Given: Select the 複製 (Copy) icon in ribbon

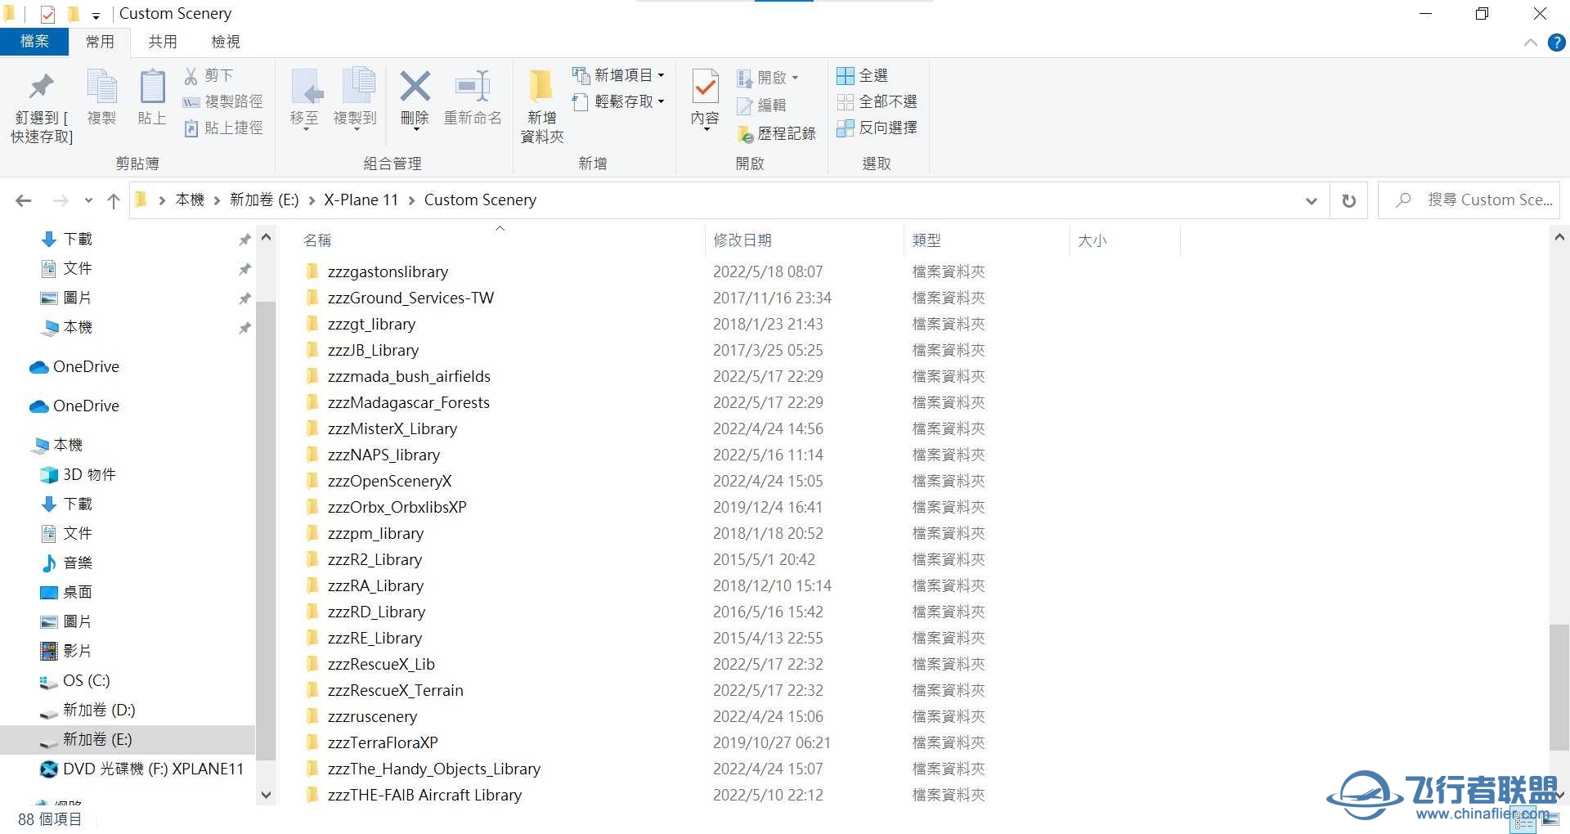Looking at the screenshot, I should pos(101,96).
